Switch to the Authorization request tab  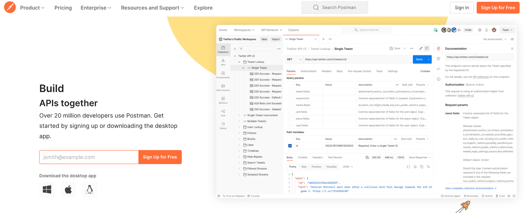(x=308, y=71)
